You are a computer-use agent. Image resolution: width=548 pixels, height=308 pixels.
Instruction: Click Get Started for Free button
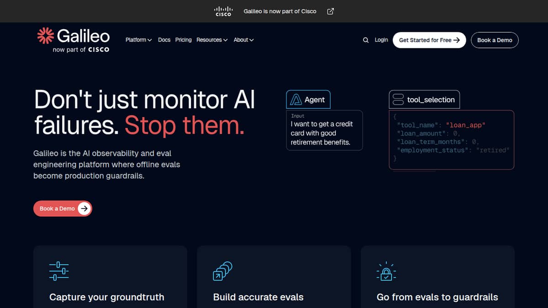click(x=429, y=40)
